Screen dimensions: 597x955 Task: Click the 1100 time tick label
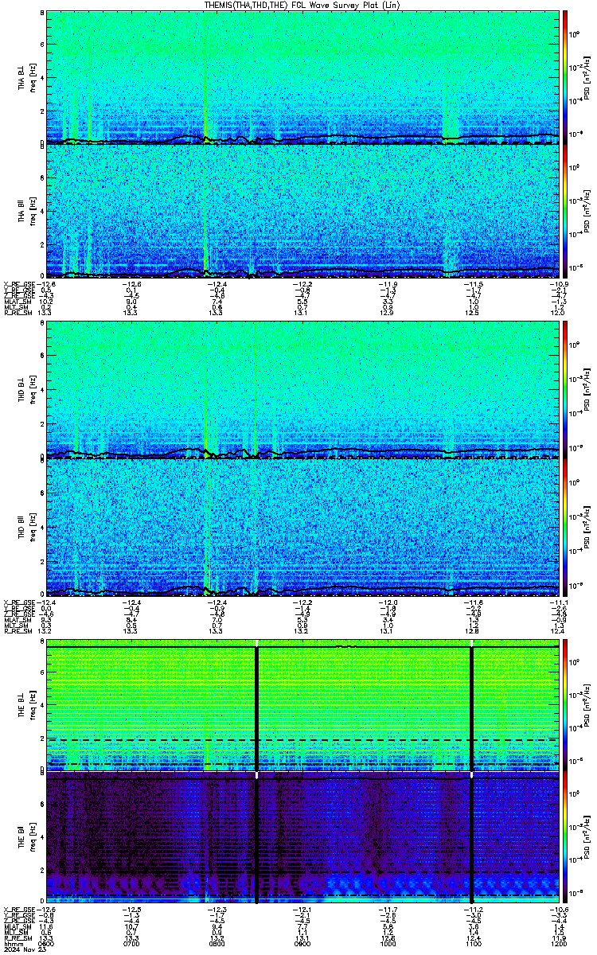point(475,942)
